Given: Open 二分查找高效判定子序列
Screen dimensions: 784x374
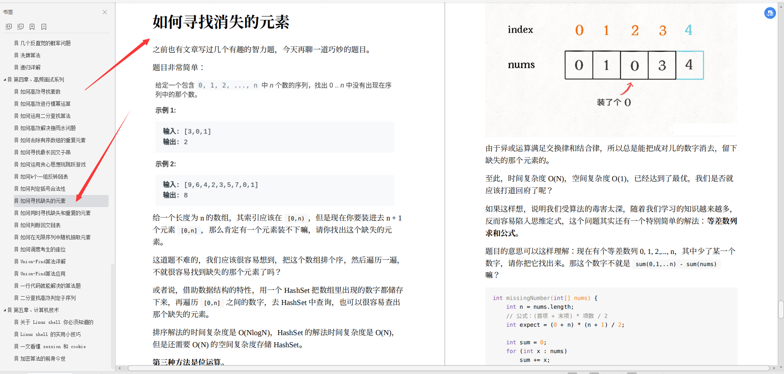Looking at the screenshot, I should (48, 298).
